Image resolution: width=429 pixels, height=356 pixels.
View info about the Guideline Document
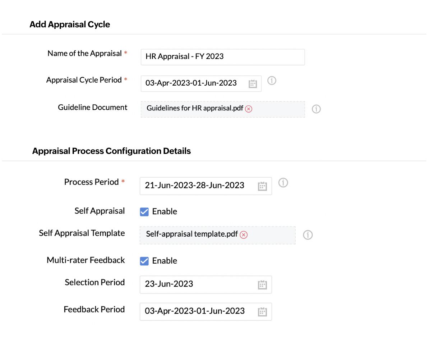[316, 109]
